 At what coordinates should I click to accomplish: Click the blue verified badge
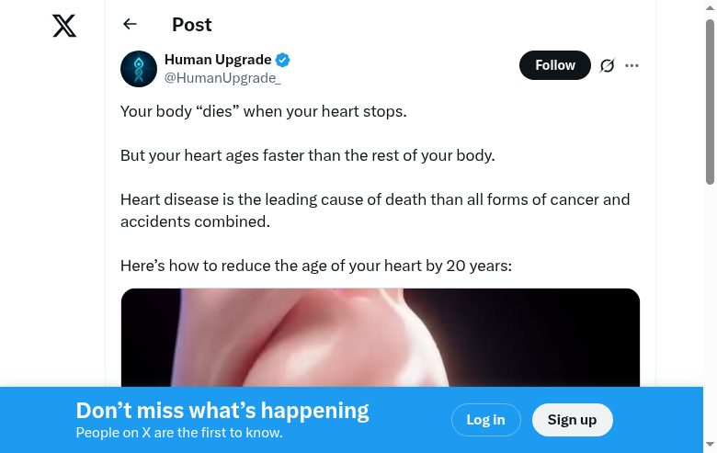click(x=283, y=60)
